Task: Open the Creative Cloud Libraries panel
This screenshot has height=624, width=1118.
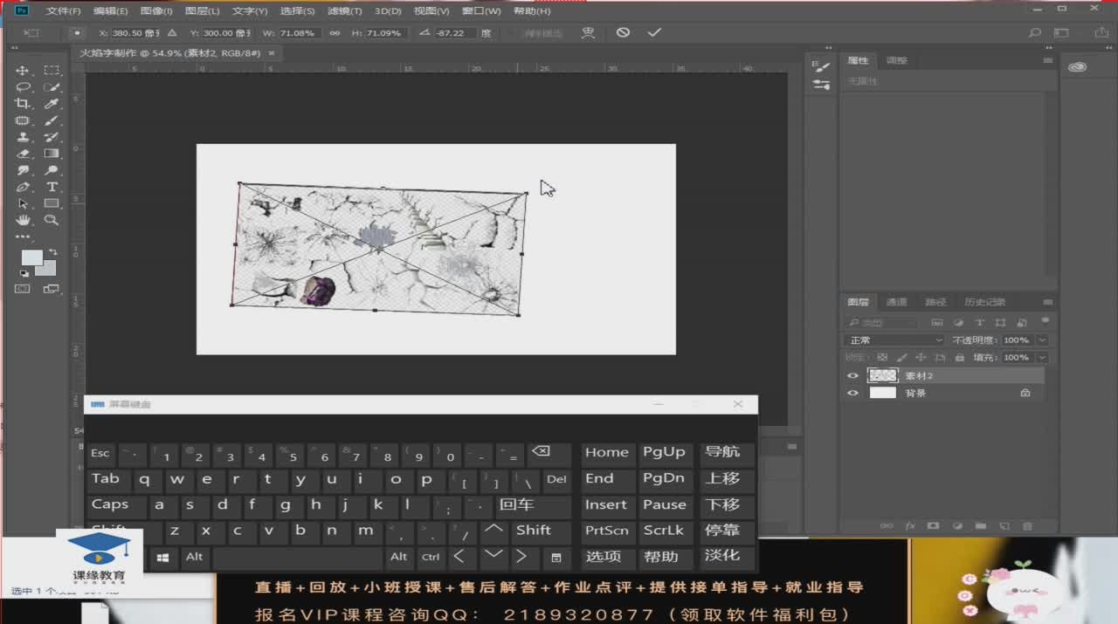Action: pos(1077,67)
